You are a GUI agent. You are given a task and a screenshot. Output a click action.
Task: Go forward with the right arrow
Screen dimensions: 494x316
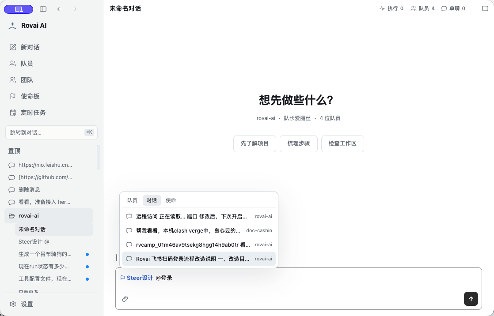click(74, 9)
